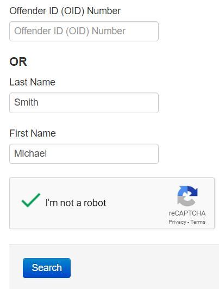Image resolution: width=219 pixels, height=289 pixels.
Task: Click the gray footer panel beside Search
Action: coord(143,267)
